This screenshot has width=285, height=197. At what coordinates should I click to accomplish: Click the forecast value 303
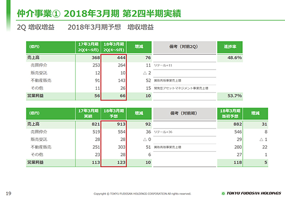[122, 147]
